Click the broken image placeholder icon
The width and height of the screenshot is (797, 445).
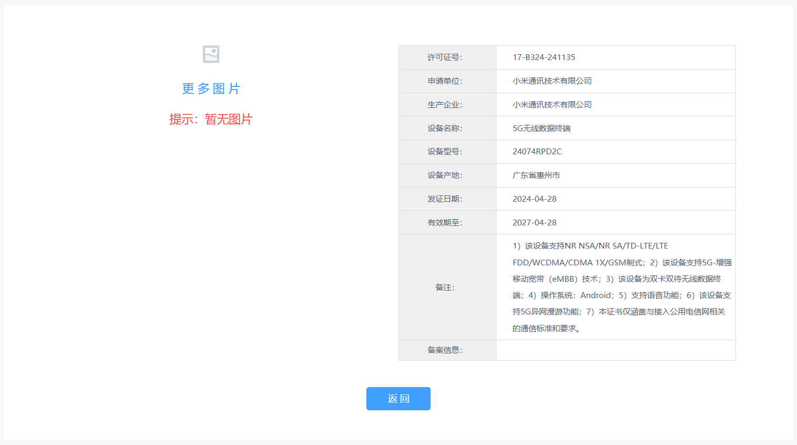pyautogui.click(x=211, y=54)
